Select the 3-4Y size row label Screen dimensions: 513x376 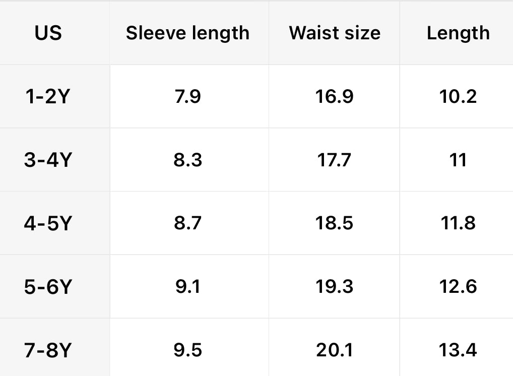48,160
